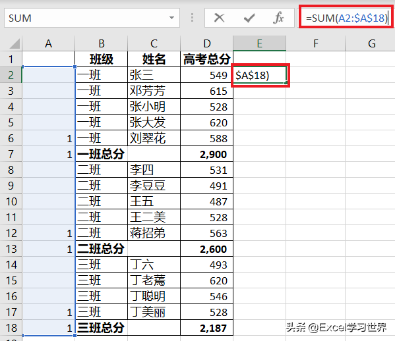The height and width of the screenshot is (341, 395).
Task: Click score 563 in 蒋招弟 row
Action: 206,233
